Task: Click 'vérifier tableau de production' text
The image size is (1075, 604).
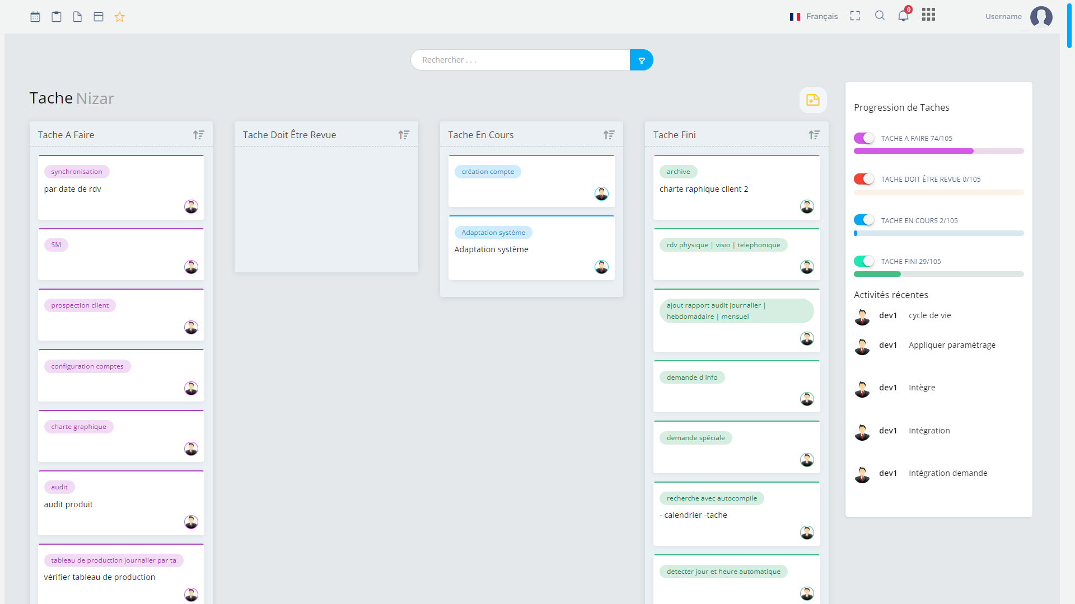Action: tap(100, 577)
